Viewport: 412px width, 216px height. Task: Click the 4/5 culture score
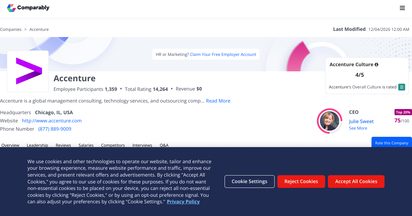coord(359,75)
